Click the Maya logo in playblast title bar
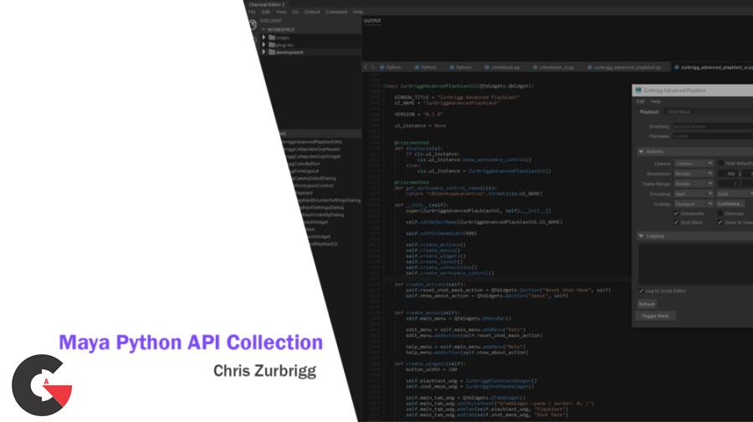 coord(638,89)
